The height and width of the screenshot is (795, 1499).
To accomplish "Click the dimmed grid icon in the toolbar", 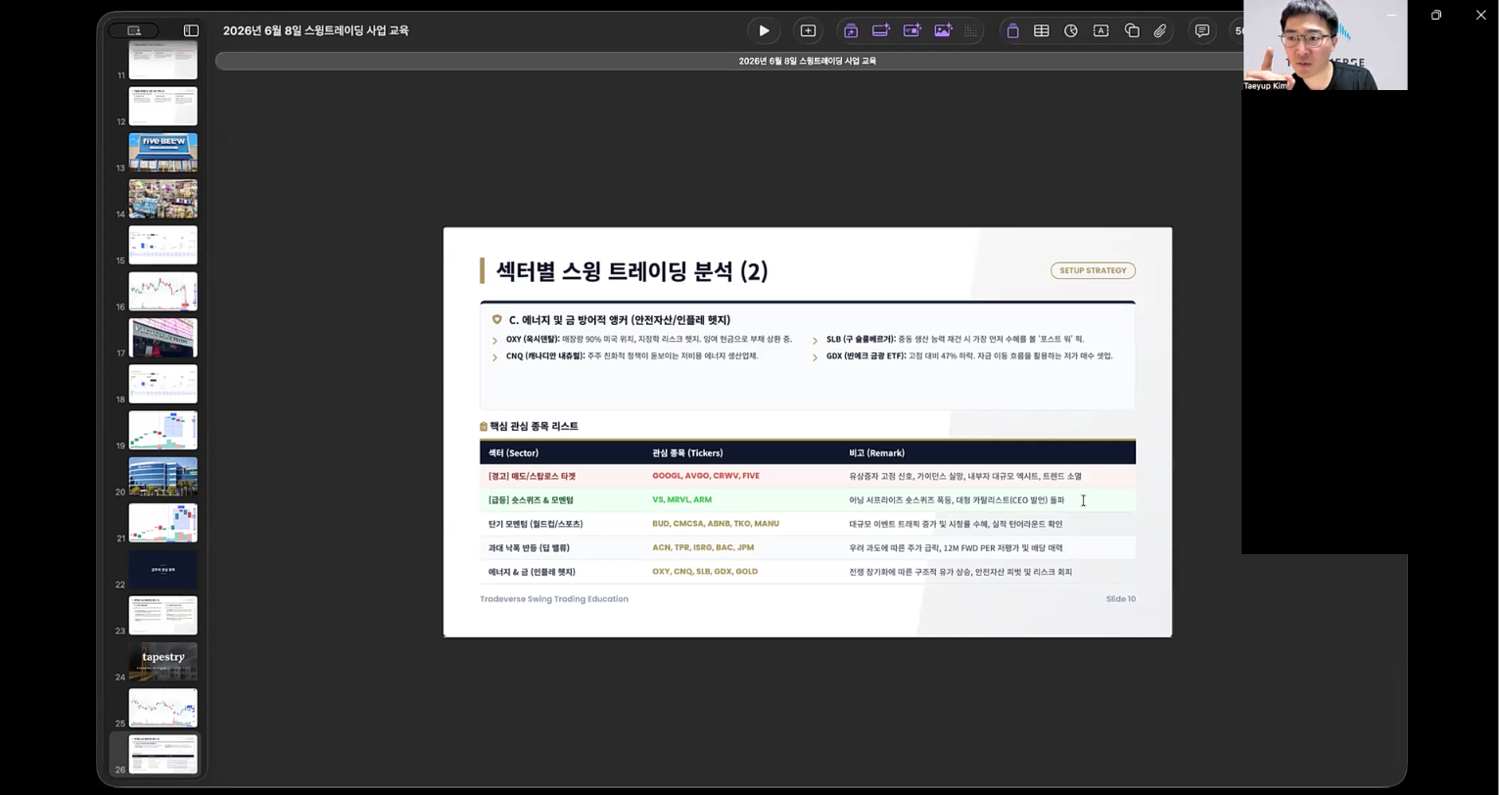I will tap(970, 30).
